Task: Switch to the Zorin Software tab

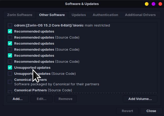Action: [x=19, y=15]
